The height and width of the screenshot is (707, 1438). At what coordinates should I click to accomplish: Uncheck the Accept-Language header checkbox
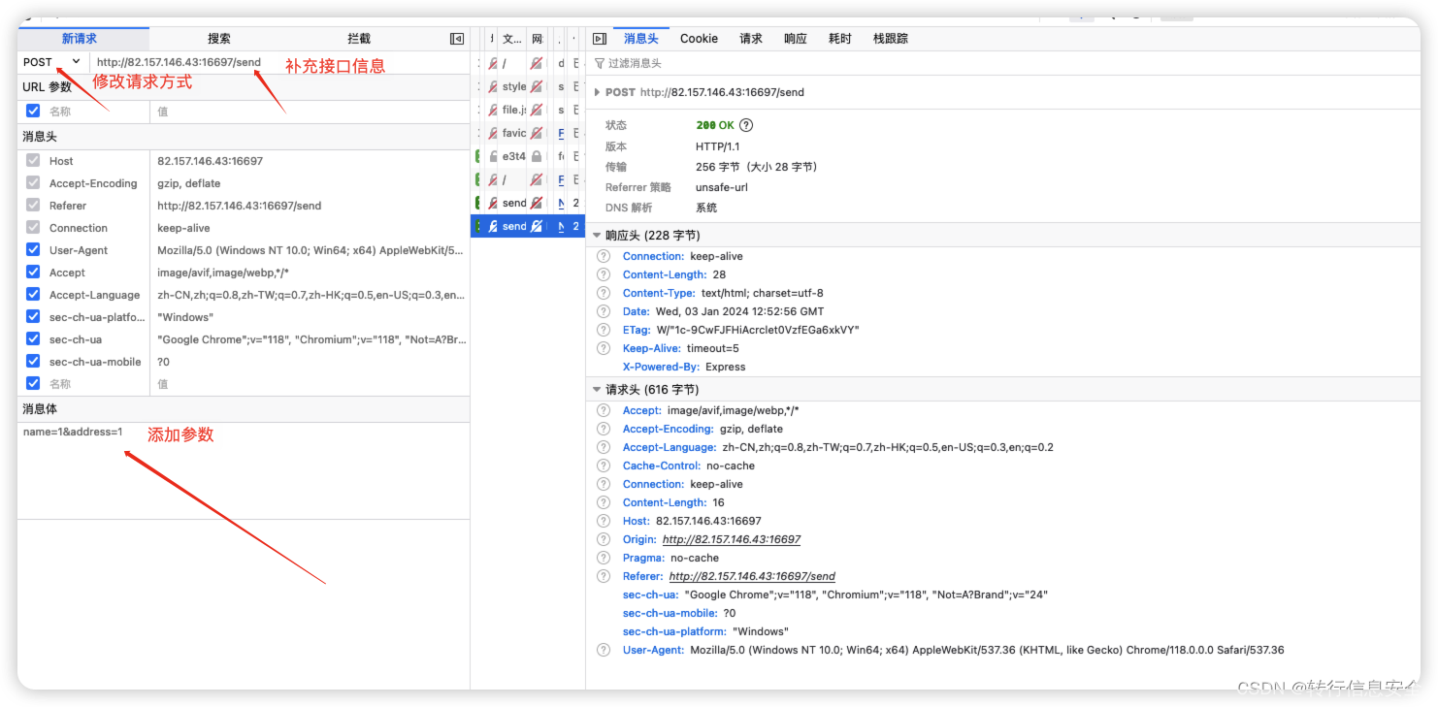pyautogui.click(x=33, y=295)
